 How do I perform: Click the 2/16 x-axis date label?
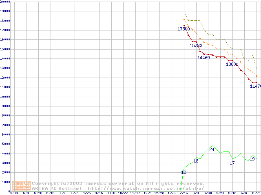(x=184, y=193)
